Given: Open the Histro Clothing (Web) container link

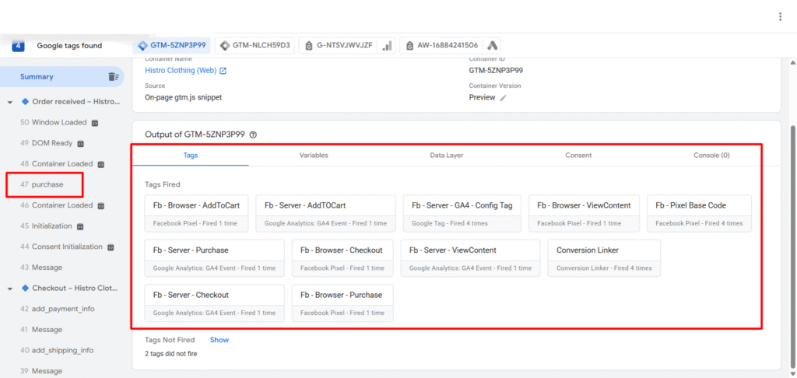Looking at the screenshot, I should point(181,71).
